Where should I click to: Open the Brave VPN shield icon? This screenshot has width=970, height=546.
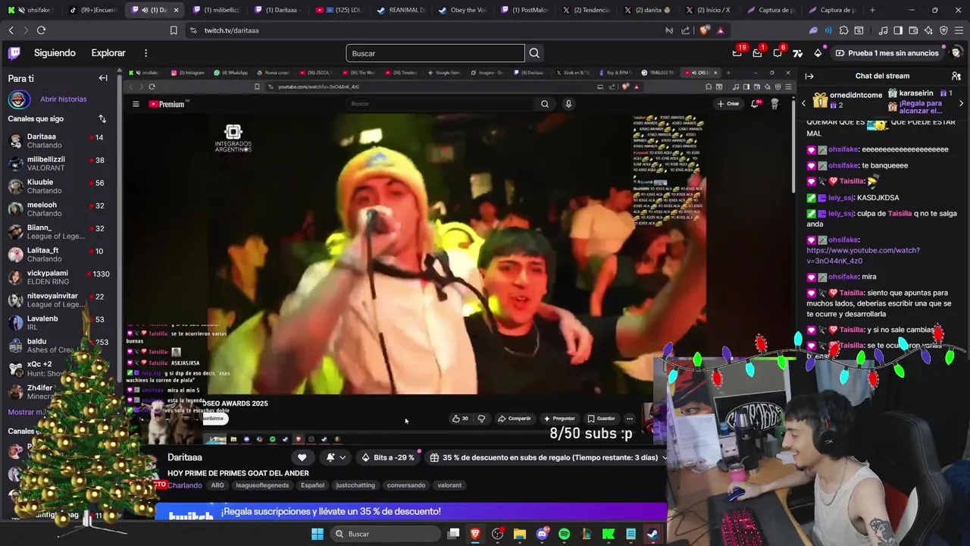tap(943, 30)
